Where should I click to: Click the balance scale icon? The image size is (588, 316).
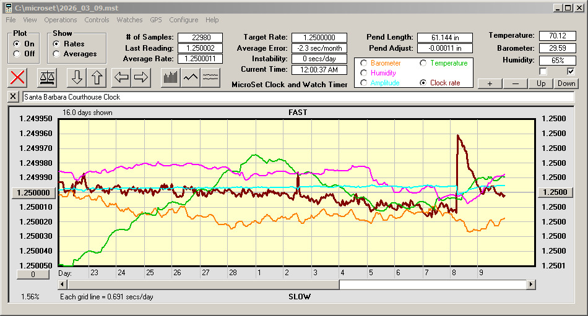pyautogui.click(x=46, y=77)
